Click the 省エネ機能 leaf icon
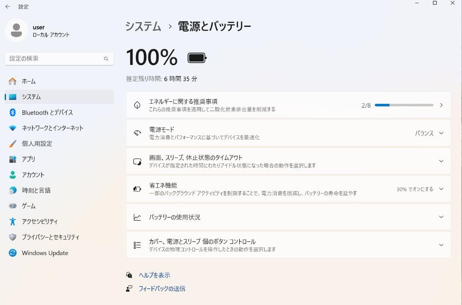This screenshot has height=305, width=462. pos(137,189)
